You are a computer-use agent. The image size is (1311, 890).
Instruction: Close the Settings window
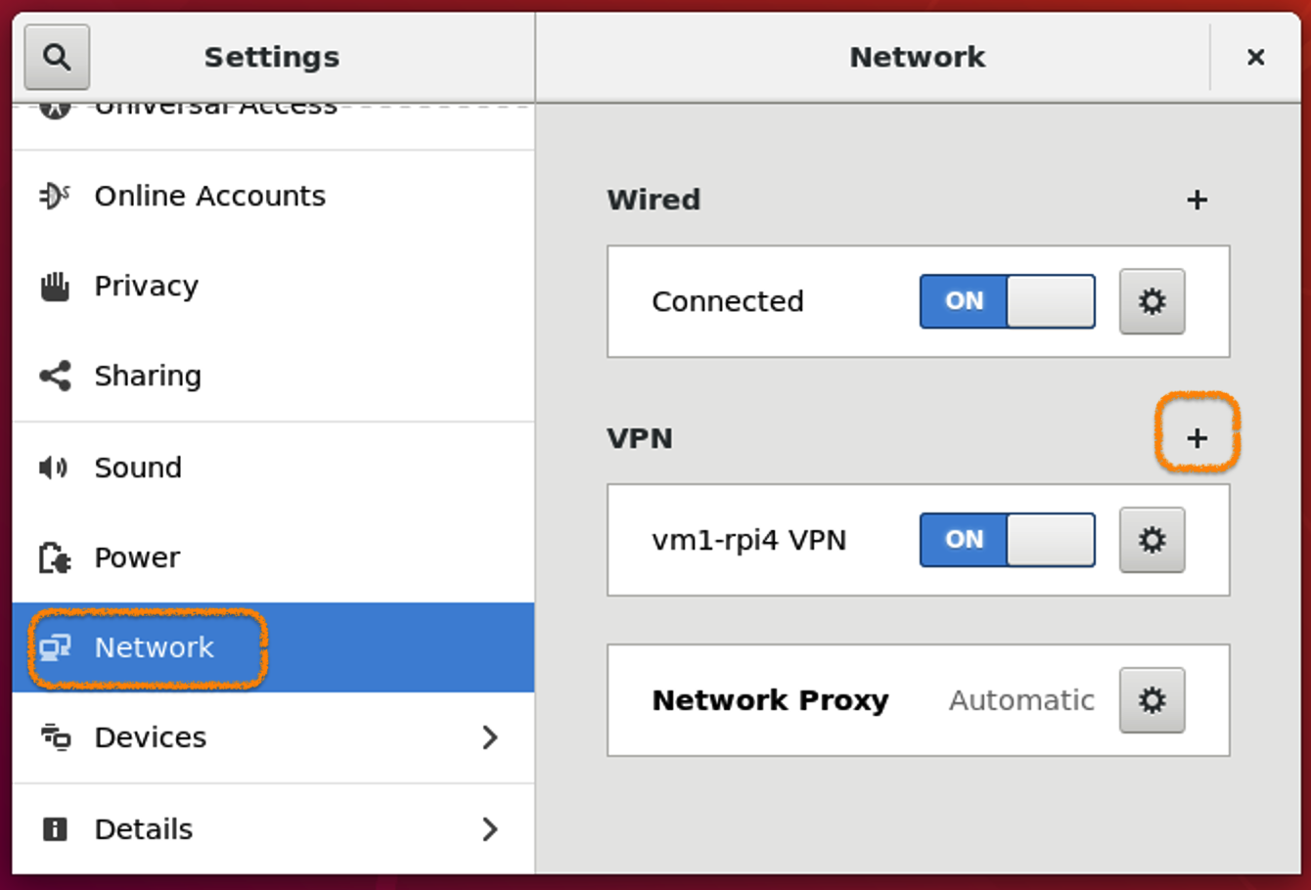click(1255, 58)
